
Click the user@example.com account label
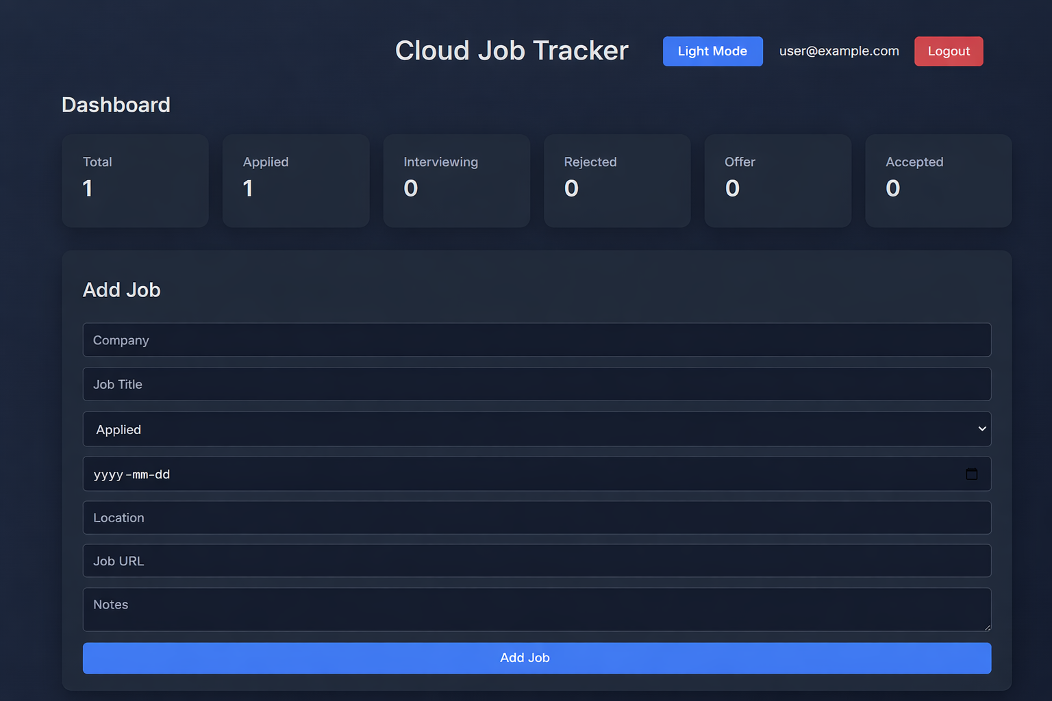tap(838, 51)
